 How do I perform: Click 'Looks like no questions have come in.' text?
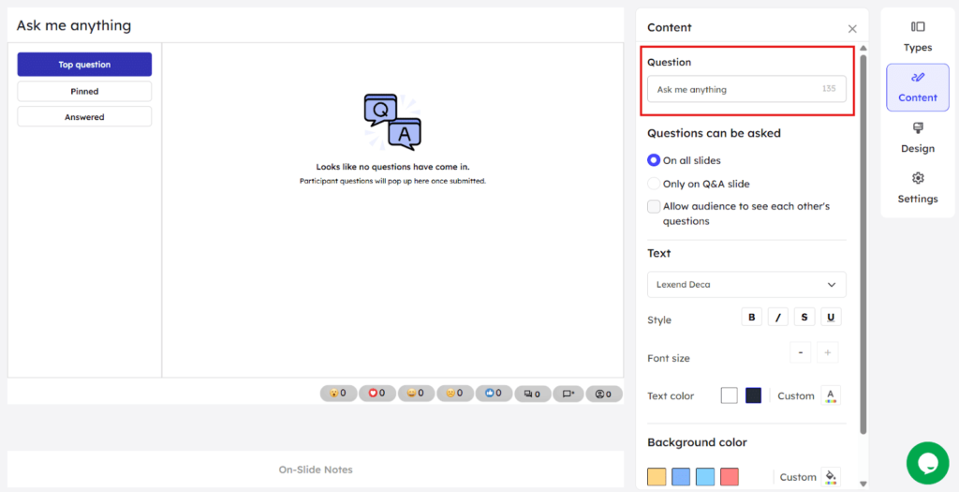pyautogui.click(x=392, y=167)
